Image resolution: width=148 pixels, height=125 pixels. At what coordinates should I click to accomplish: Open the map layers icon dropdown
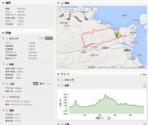tap(93, 9)
